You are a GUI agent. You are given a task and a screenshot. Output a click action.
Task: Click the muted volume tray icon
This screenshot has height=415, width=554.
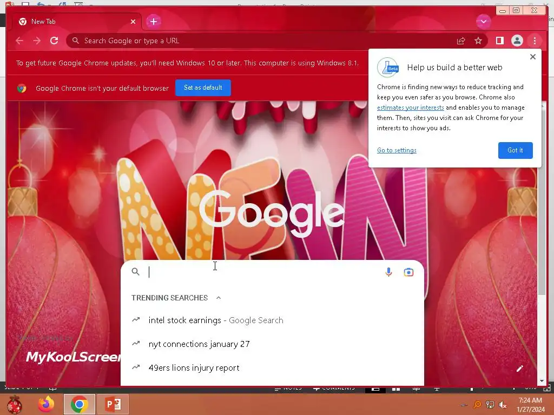(503, 405)
